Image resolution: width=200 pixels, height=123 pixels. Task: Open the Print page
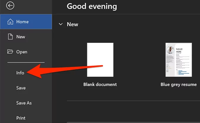point(21,118)
